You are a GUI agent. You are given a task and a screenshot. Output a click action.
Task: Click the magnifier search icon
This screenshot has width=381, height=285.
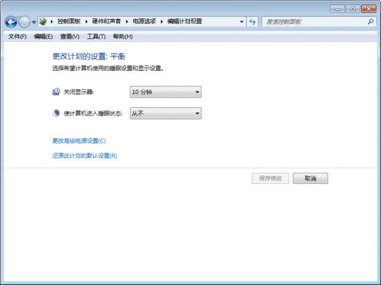[x=371, y=21]
